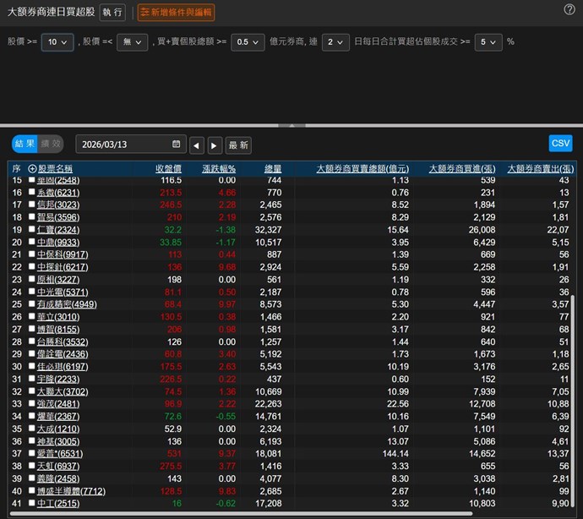The image size is (583, 519).
Task: Select the 9.97 change percent cell
Action: pyautogui.click(x=226, y=304)
